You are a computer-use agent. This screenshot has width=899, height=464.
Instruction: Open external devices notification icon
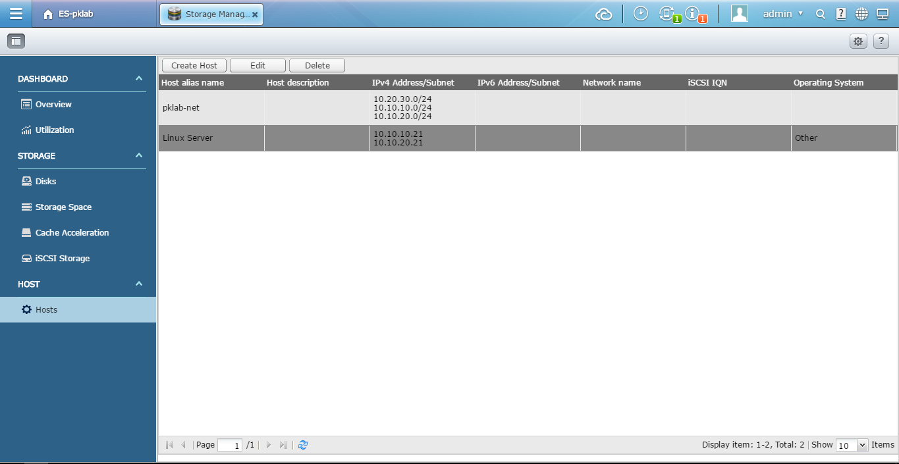[x=668, y=14]
